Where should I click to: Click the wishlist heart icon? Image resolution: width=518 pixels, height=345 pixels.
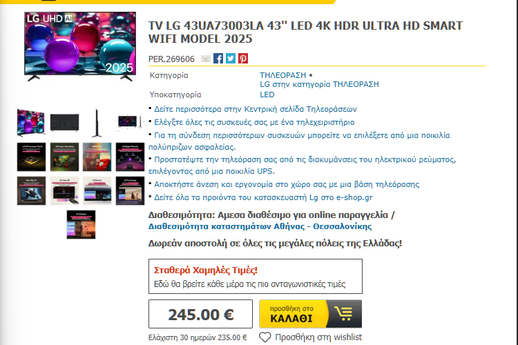265,337
